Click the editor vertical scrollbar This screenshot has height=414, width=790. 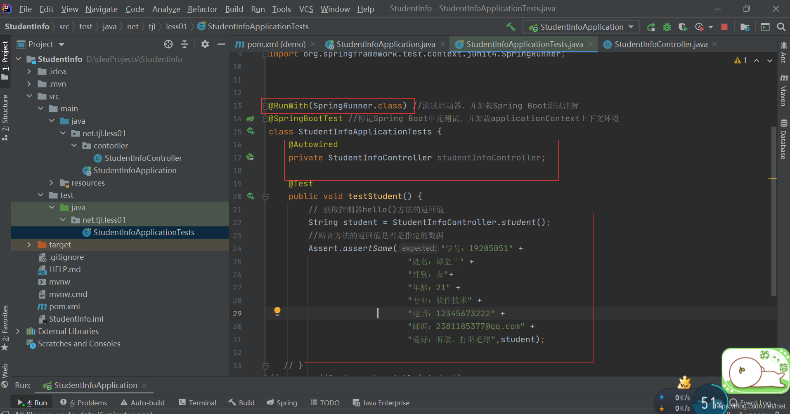click(773, 211)
